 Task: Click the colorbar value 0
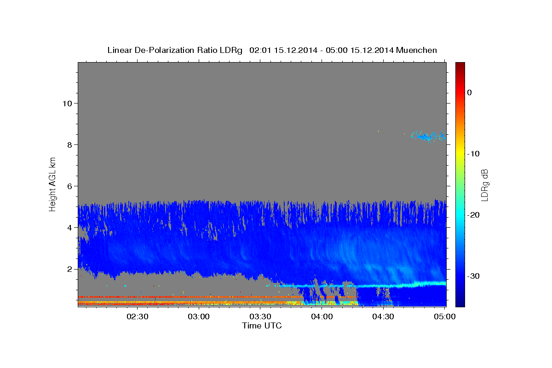pyautogui.click(x=469, y=92)
